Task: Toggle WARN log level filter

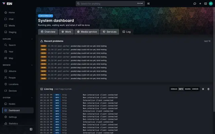Action: [188, 89]
